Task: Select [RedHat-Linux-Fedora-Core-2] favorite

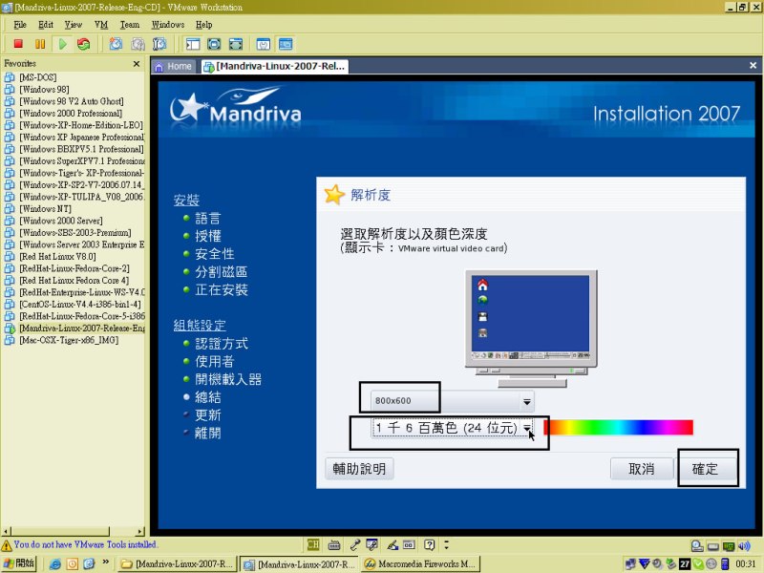Action: (x=74, y=268)
